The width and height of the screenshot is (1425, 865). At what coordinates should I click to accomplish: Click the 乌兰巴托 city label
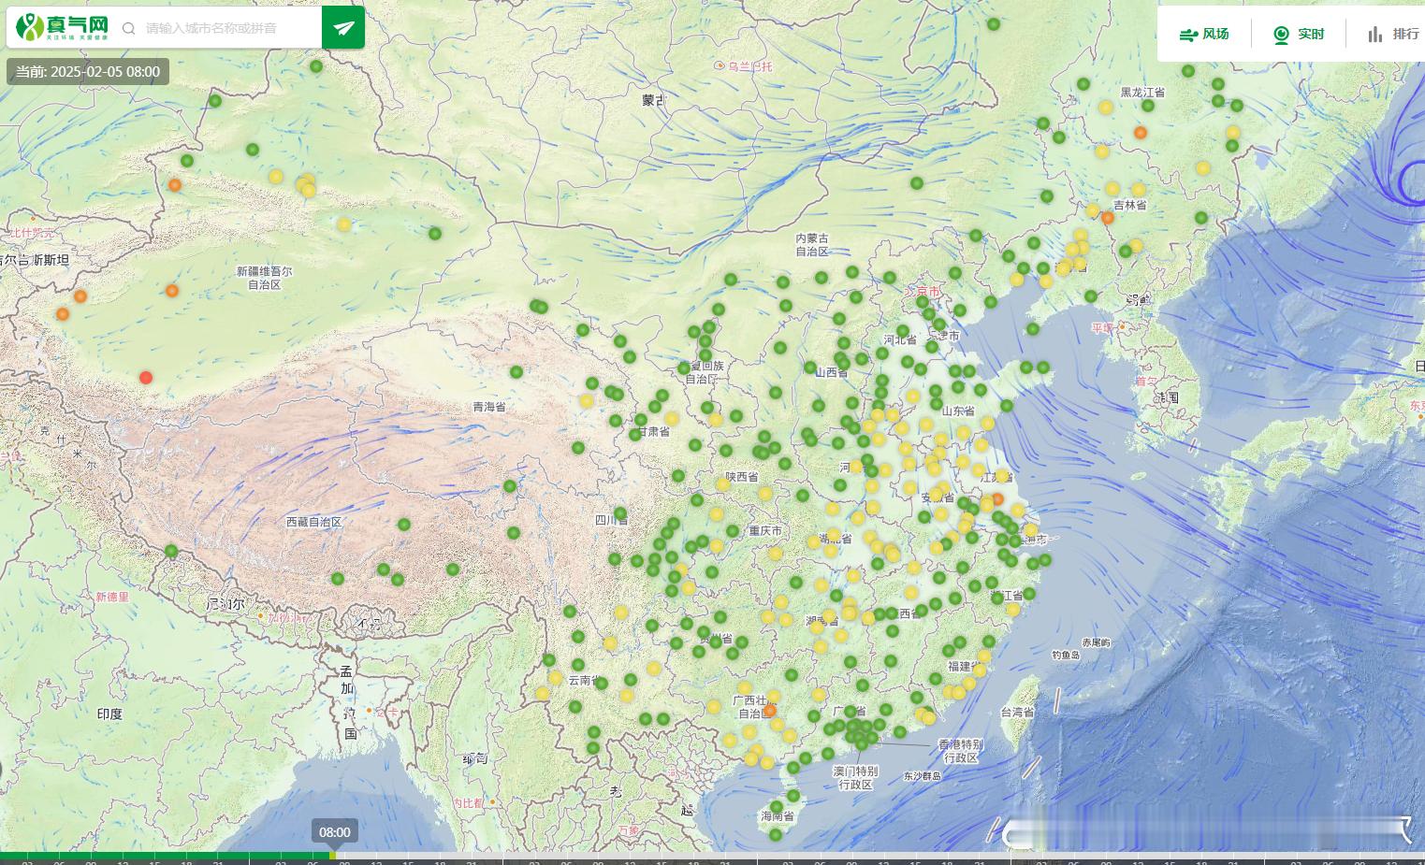point(750,65)
